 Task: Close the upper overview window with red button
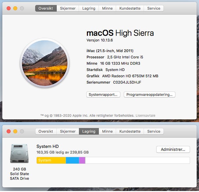9,8
